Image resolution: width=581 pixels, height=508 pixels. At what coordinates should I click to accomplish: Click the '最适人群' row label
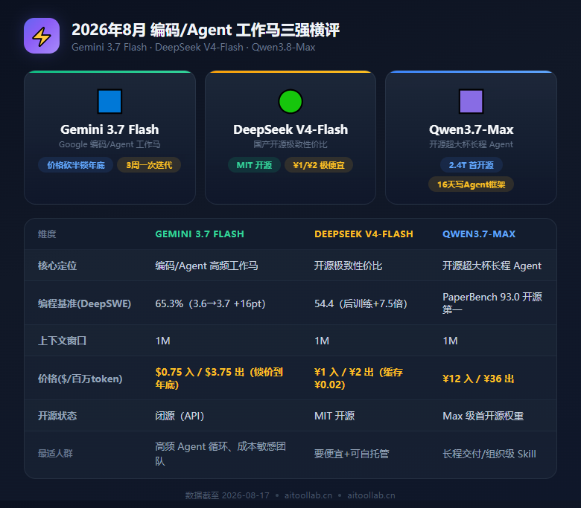point(55,454)
